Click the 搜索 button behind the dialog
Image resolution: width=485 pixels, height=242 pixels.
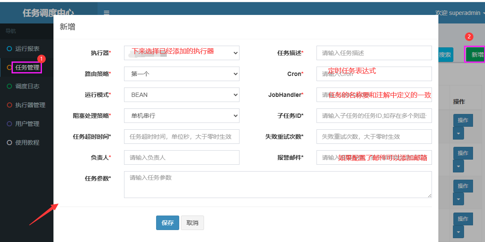point(446,55)
